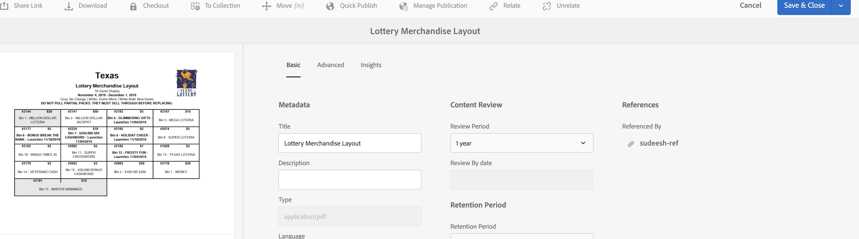
Task: Click the Quick Publish globe icon
Action: (330, 6)
